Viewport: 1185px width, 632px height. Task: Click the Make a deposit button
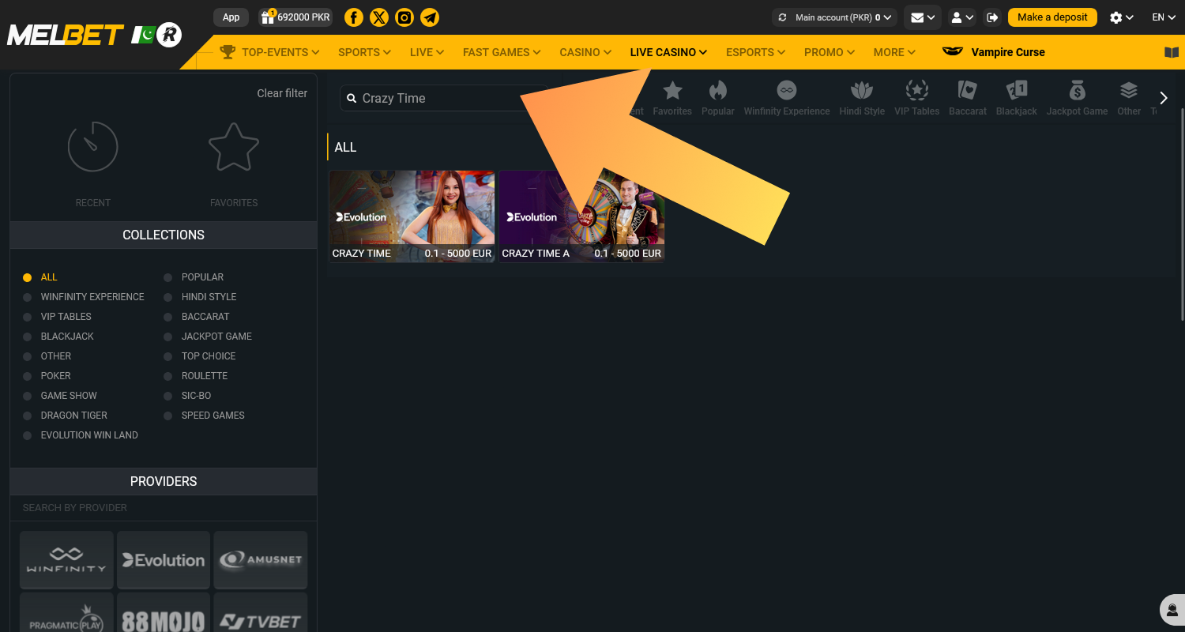click(x=1052, y=17)
